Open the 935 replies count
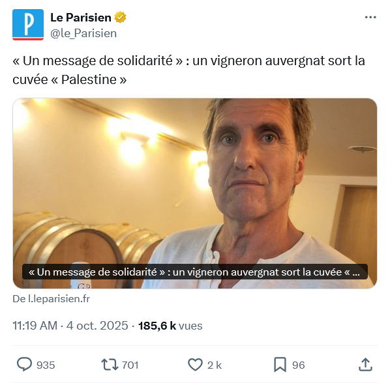The image size is (390, 383). click(x=46, y=365)
